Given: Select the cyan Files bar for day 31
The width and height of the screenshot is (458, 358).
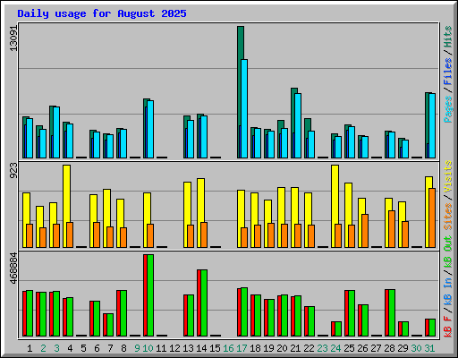Looking at the screenshot, I should [x=432, y=125].
